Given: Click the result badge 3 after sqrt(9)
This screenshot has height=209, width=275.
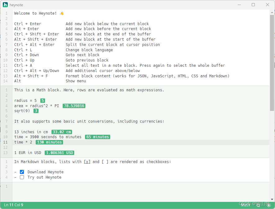Looking at the screenshot, I should pos(36,111).
